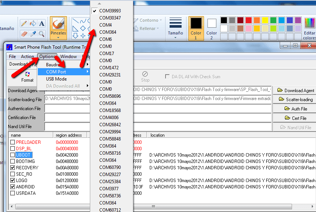Click the Certification File input field
This screenshot has width=316, height=212.
158,118
